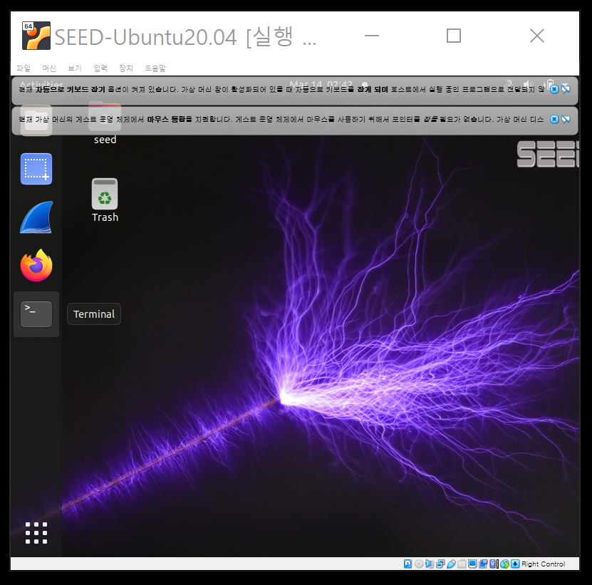Show Applications grid

click(36, 533)
